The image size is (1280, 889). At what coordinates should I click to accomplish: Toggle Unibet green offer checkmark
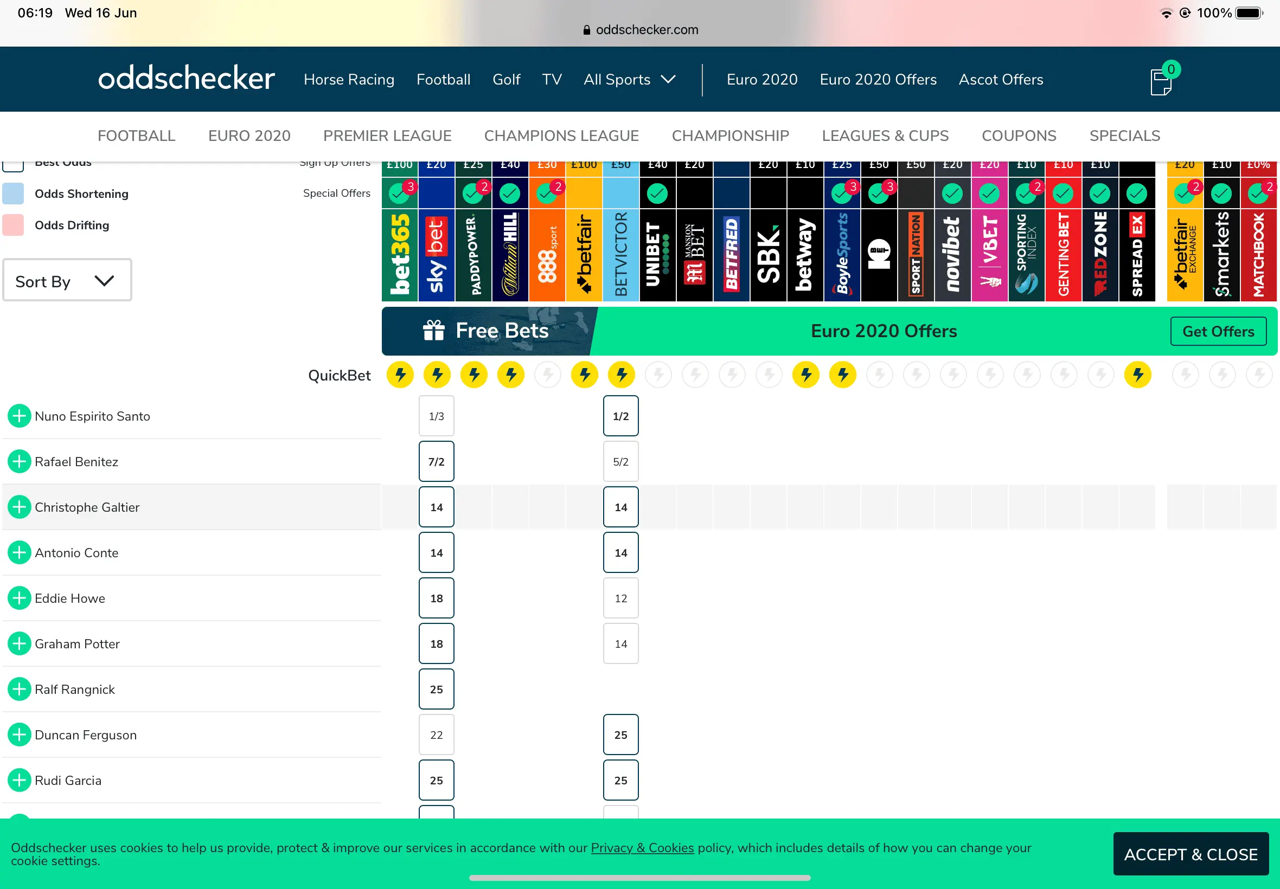(x=657, y=194)
